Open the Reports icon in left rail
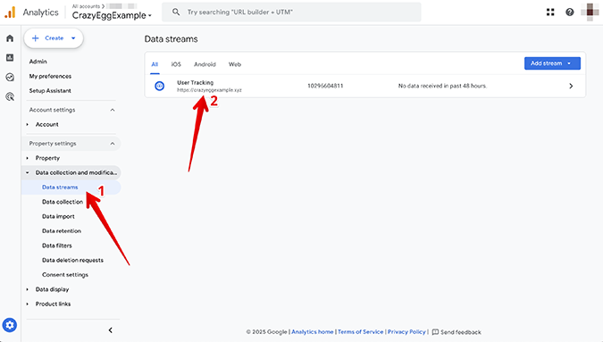 10,58
